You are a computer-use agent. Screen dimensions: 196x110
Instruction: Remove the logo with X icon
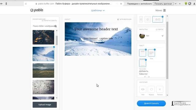point(160,89)
